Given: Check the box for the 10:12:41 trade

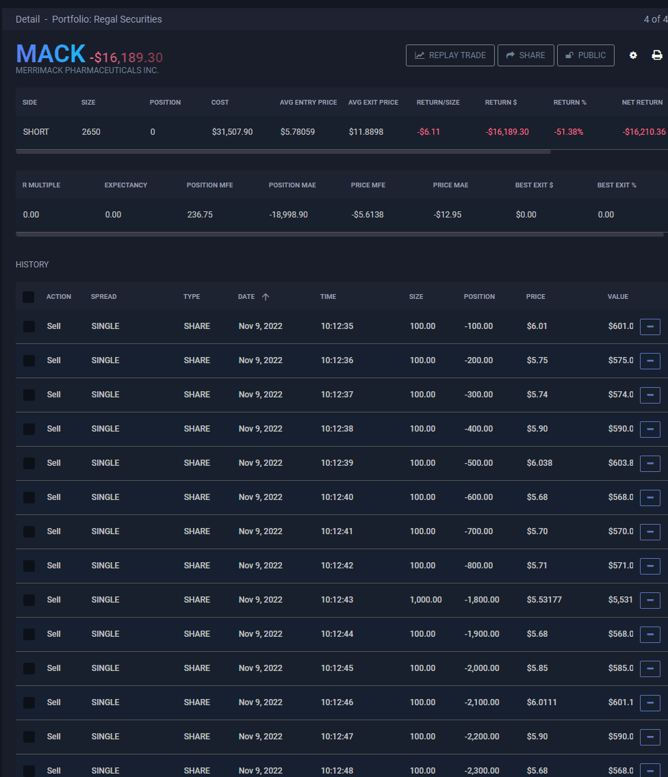Looking at the screenshot, I should [29, 531].
